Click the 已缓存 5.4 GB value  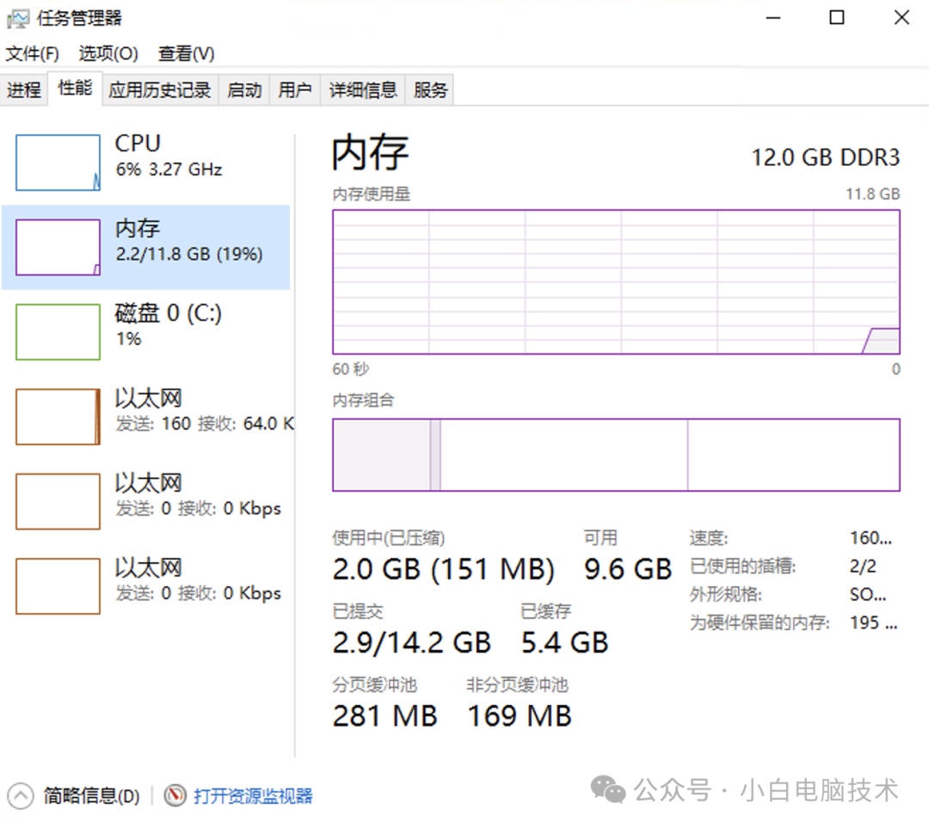pyautogui.click(x=564, y=642)
